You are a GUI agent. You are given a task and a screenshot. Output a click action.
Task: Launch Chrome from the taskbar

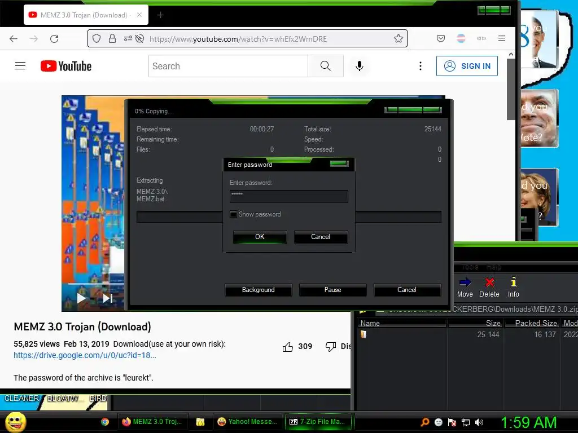pyautogui.click(x=105, y=422)
